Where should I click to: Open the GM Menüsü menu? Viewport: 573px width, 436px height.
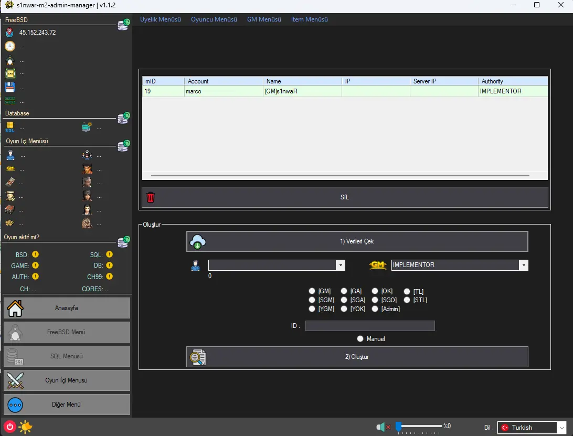pyautogui.click(x=264, y=19)
